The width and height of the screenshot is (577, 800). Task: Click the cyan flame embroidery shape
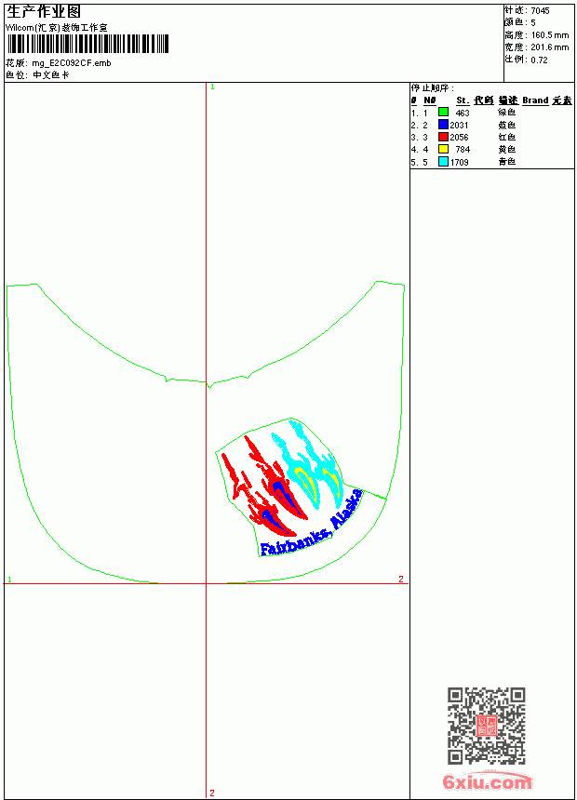coord(306,463)
